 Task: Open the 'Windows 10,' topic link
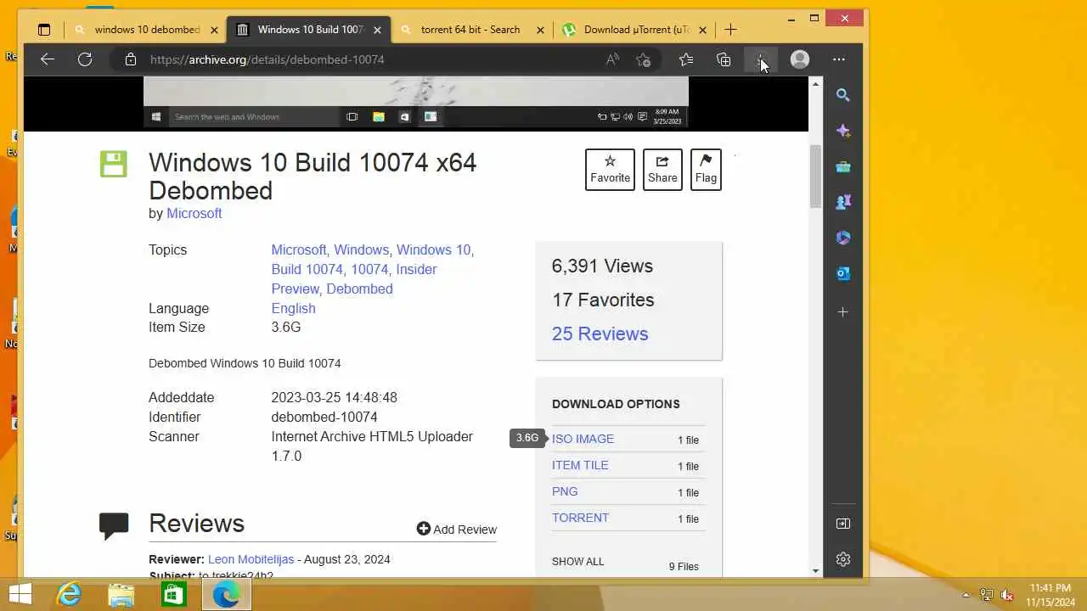coord(435,249)
